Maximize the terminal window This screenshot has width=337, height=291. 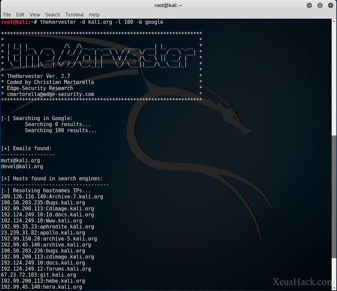pyautogui.click(x=320, y=5)
